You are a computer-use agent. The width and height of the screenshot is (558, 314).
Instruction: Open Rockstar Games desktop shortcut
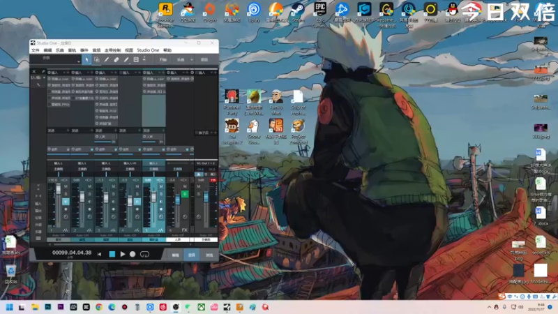[x=165, y=14]
